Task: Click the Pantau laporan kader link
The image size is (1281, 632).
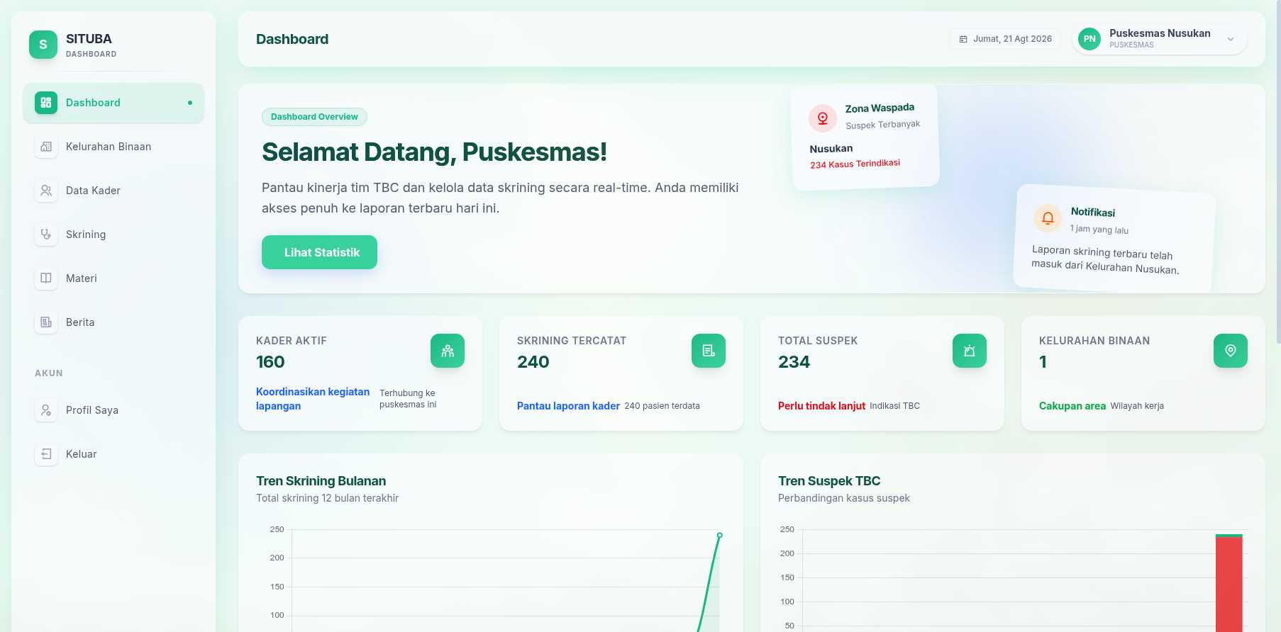Action: coord(568,406)
